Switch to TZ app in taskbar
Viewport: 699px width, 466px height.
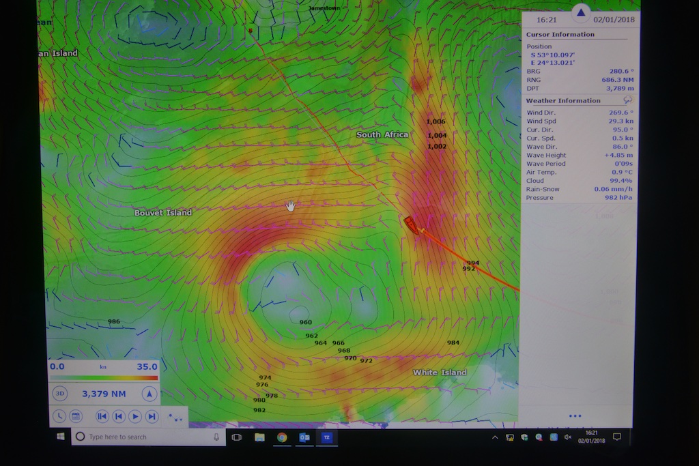(327, 437)
